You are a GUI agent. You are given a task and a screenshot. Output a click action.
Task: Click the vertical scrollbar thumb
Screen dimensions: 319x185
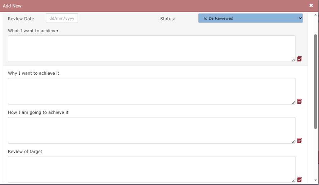point(315,82)
